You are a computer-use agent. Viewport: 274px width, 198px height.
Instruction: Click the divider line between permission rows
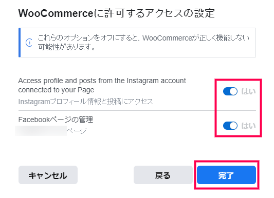pos(137,110)
